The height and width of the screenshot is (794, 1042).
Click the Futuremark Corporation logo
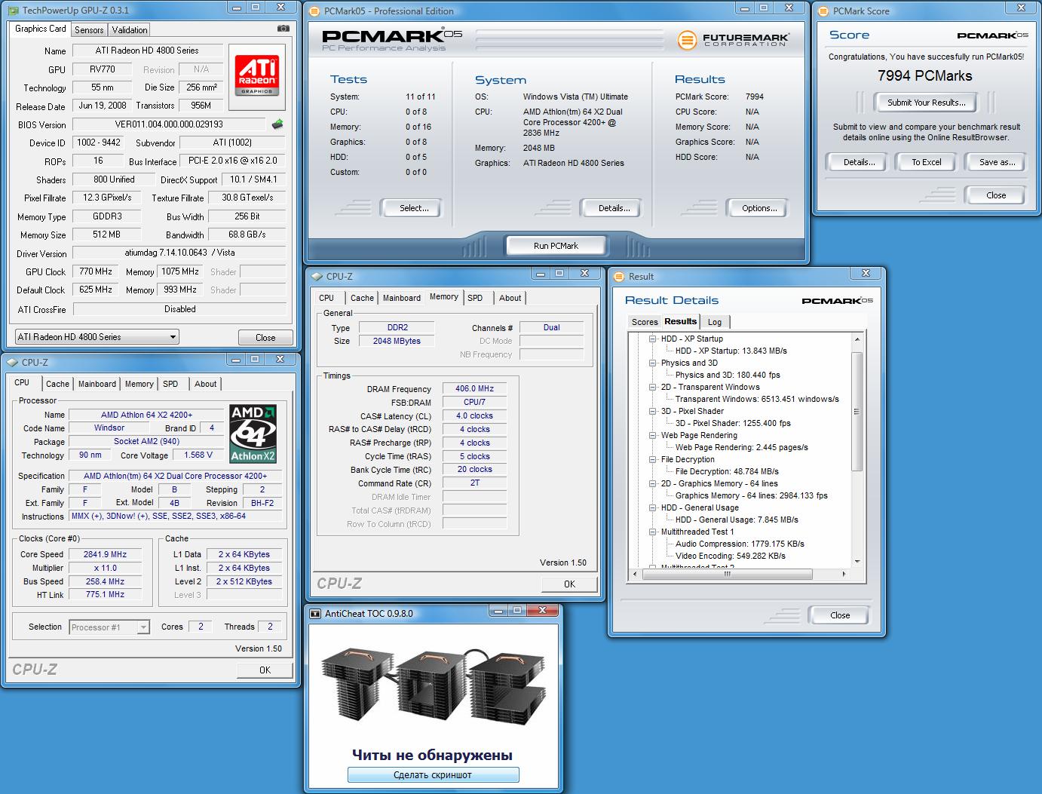click(734, 39)
